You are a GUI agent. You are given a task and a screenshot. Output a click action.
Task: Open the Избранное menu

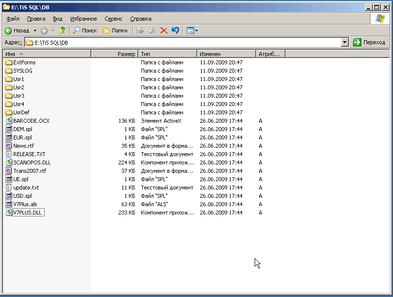coord(83,19)
